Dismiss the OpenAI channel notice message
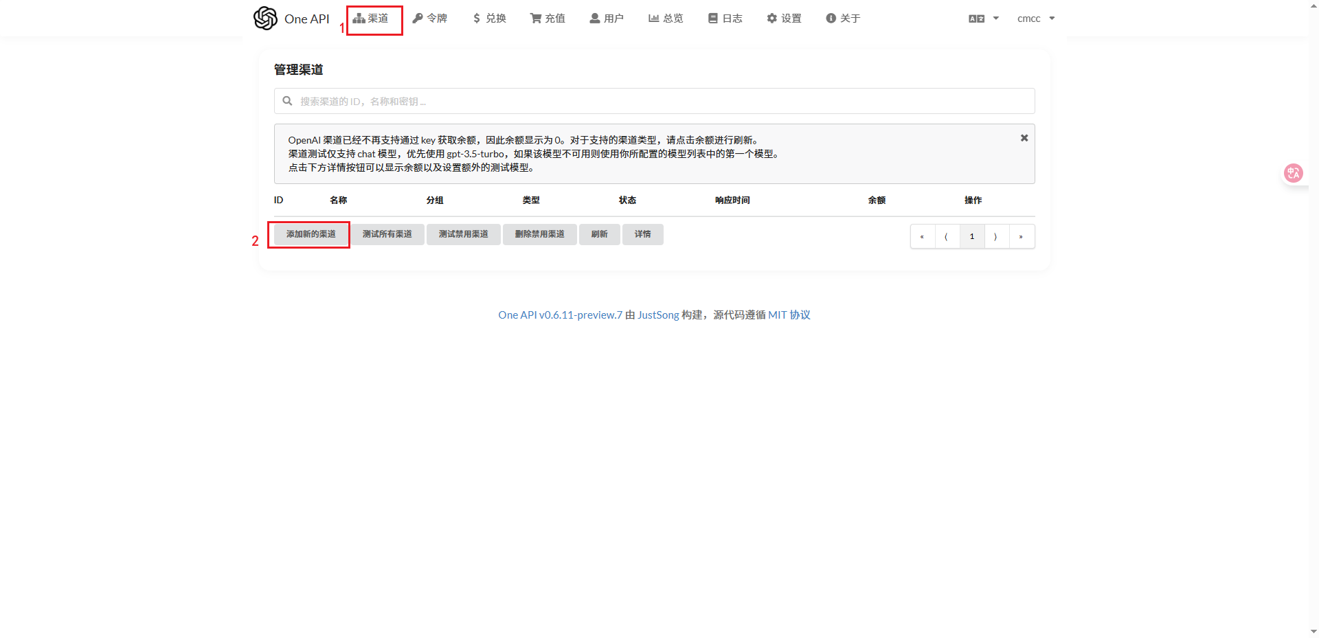Image resolution: width=1319 pixels, height=638 pixels. 1024,138
